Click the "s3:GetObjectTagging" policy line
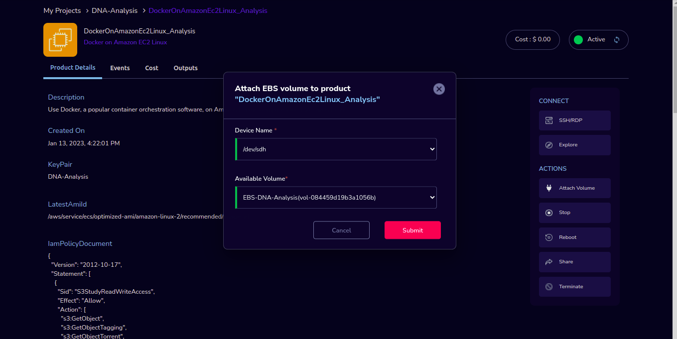Image resolution: width=677 pixels, height=339 pixels. (x=94, y=328)
